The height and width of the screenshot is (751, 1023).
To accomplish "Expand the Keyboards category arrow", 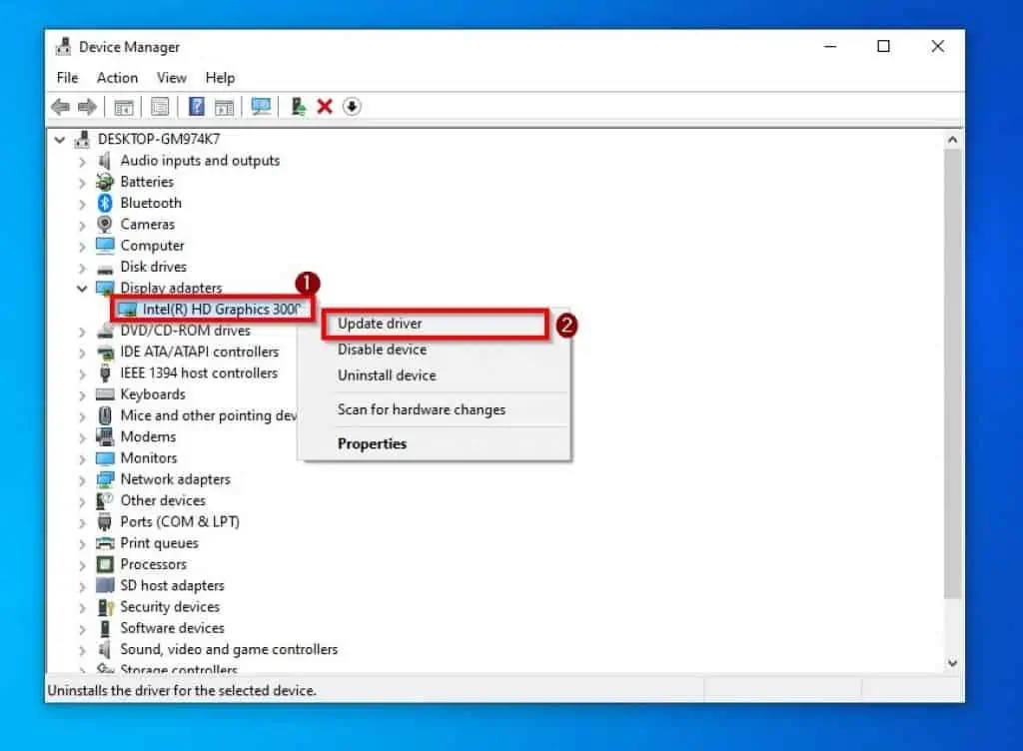I will tap(82, 395).
